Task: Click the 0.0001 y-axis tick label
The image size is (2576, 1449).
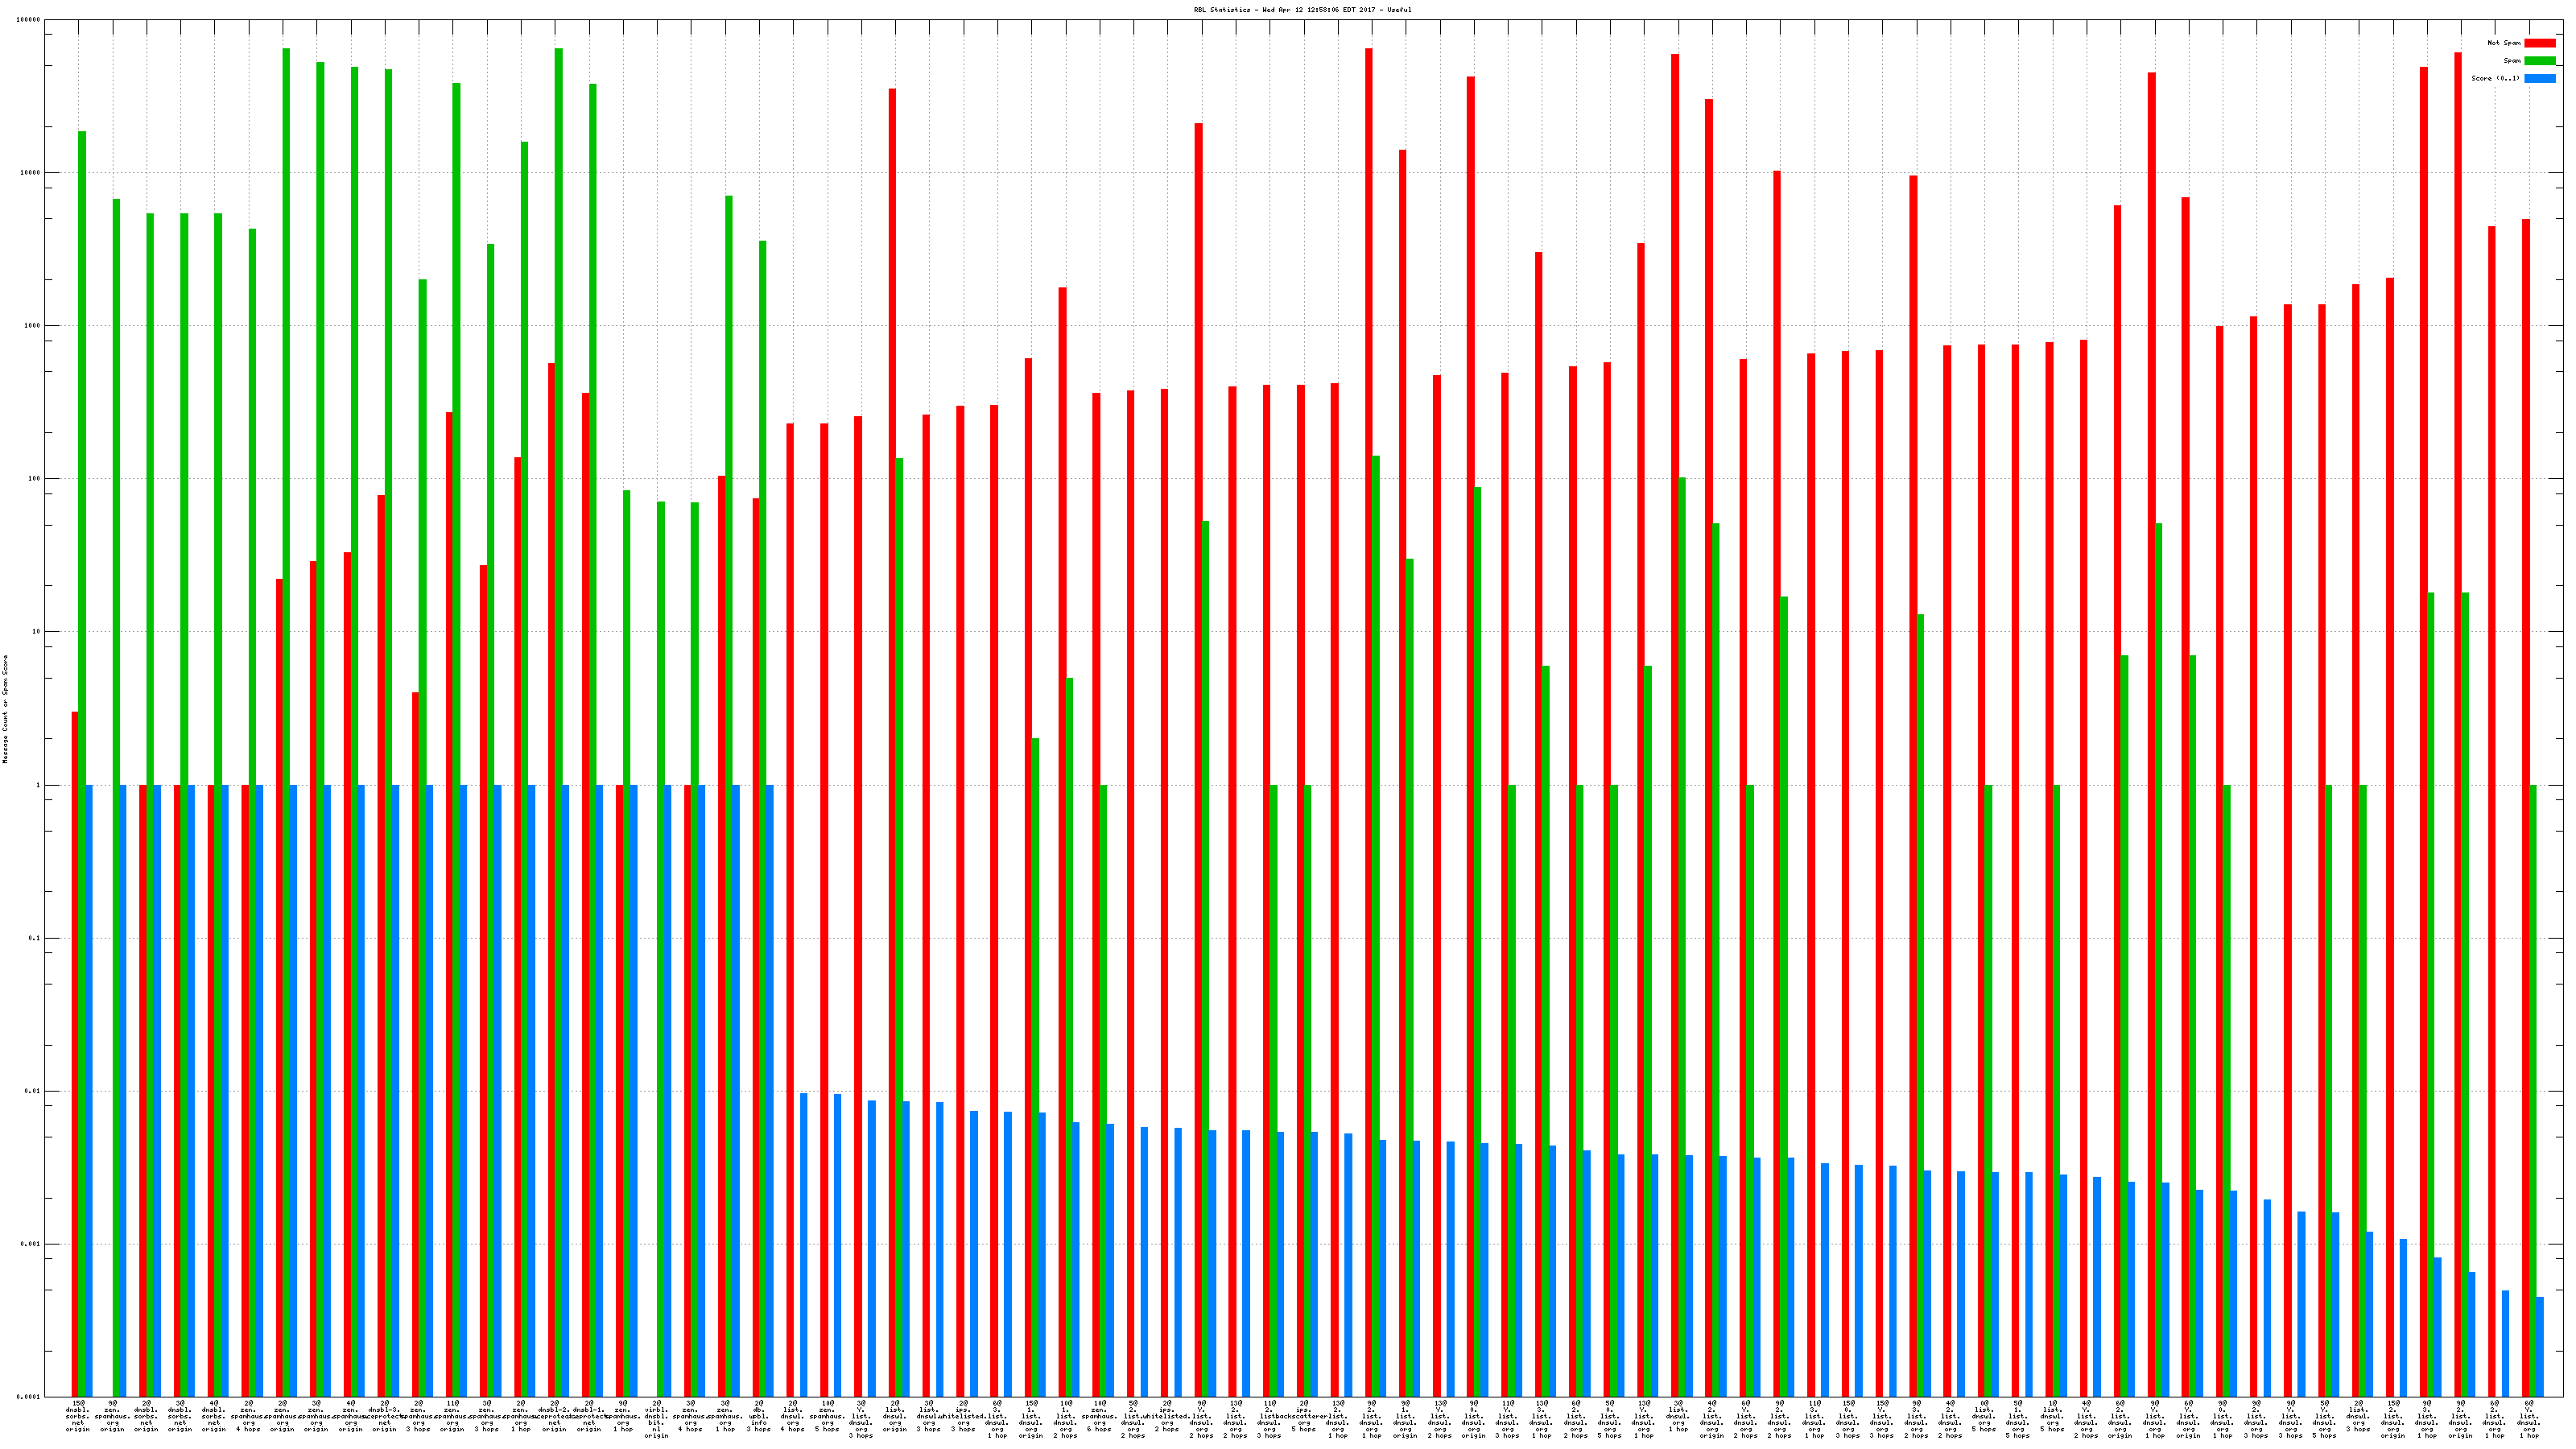Action: pyautogui.click(x=29, y=1397)
